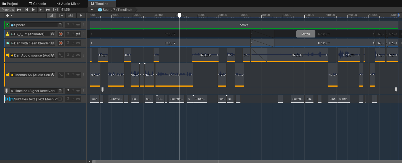Switch to the Console tab
The height and width of the screenshot is (163, 402).
pos(37,4)
